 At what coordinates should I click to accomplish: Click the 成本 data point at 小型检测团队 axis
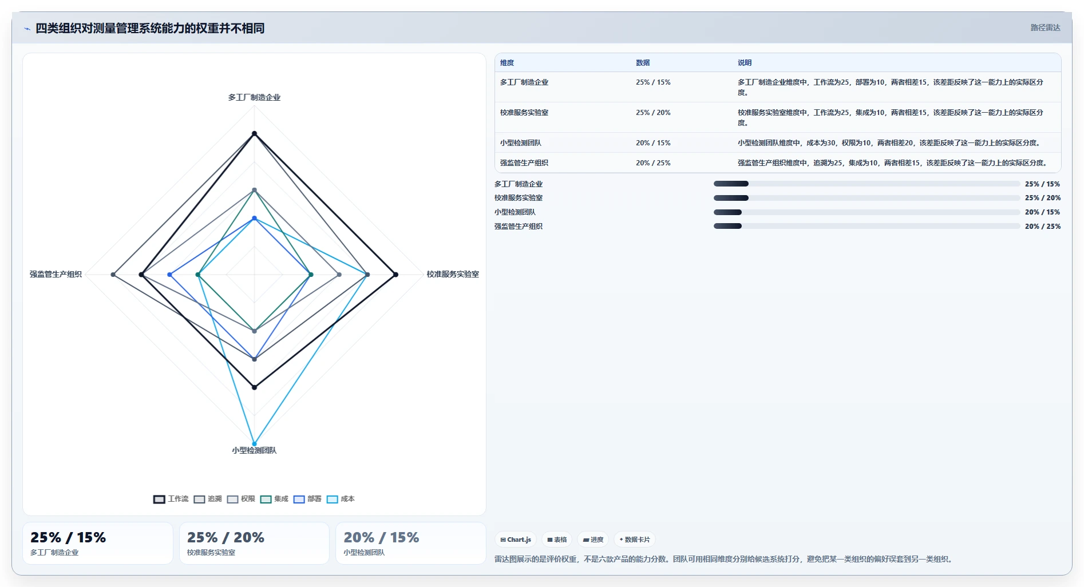[254, 444]
